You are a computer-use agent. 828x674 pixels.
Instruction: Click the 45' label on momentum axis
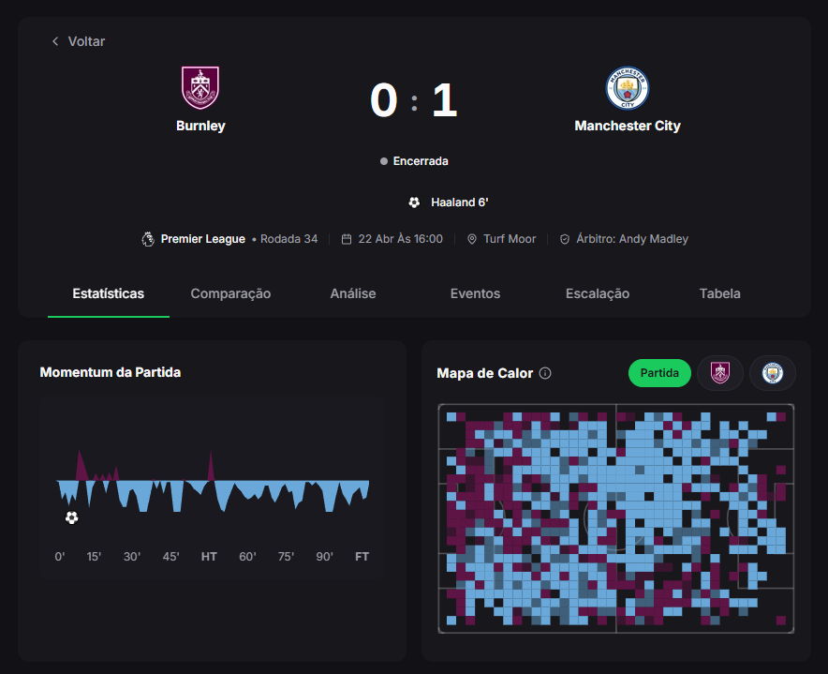click(x=170, y=557)
